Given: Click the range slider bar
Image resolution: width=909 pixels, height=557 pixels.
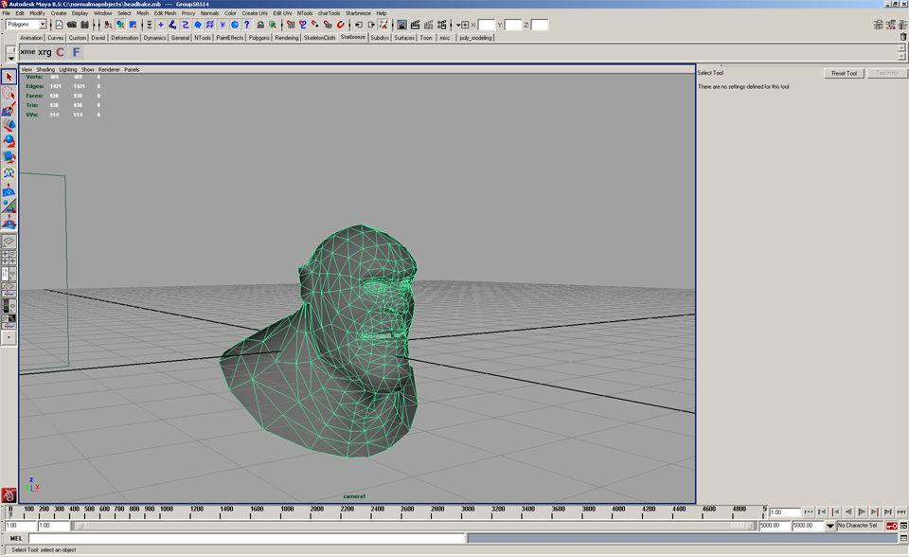Looking at the screenshot, I should coord(413,526).
